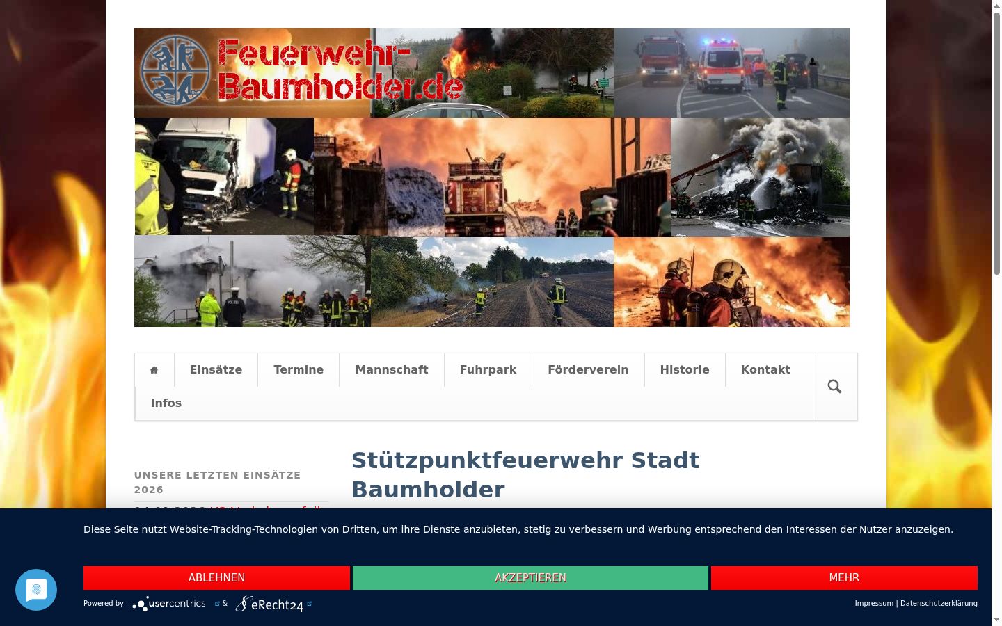Open the Förderverein menu entry

588,370
